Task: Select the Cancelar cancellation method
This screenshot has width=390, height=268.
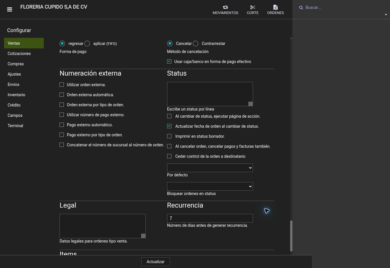Action: [170, 44]
